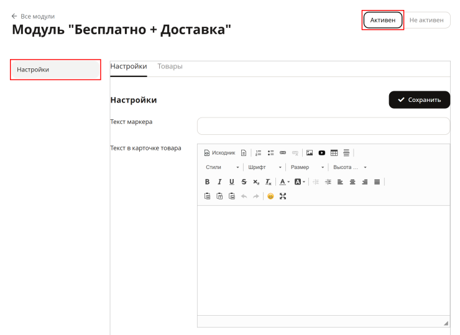Toggle bold formatting
The width and height of the screenshot is (460, 335).
tap(207, 182)
